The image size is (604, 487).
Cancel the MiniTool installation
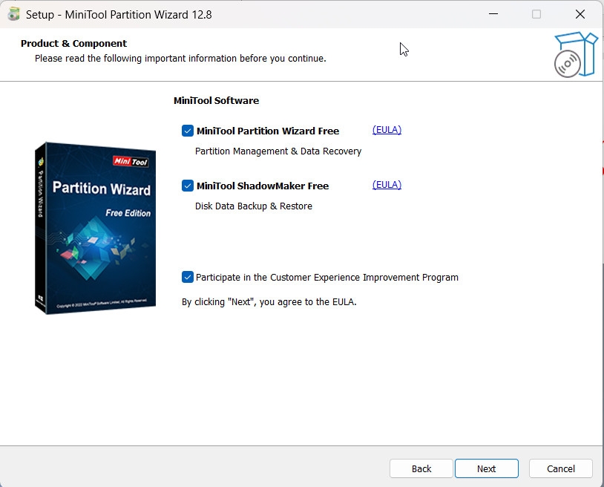click(560, 468)
